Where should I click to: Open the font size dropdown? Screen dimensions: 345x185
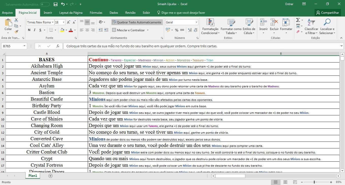click(x=63, y=22)
